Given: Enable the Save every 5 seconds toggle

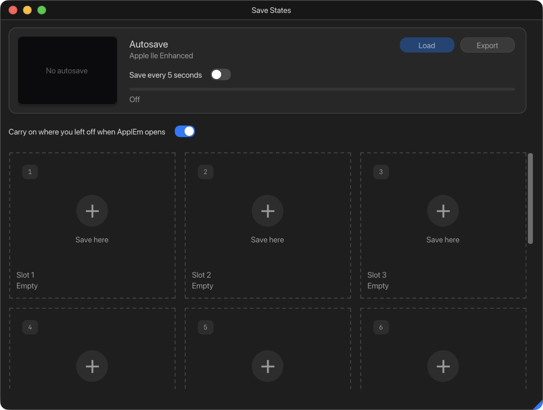Looking at the screenshot, I should [x=221, y=75].
